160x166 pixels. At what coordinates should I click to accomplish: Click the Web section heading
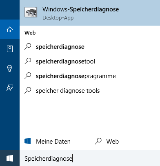pos(30,33)
